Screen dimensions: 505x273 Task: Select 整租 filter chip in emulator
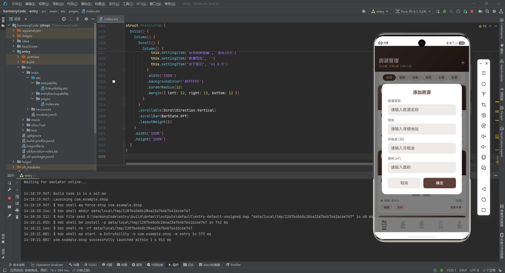click(x=402, y=77)
